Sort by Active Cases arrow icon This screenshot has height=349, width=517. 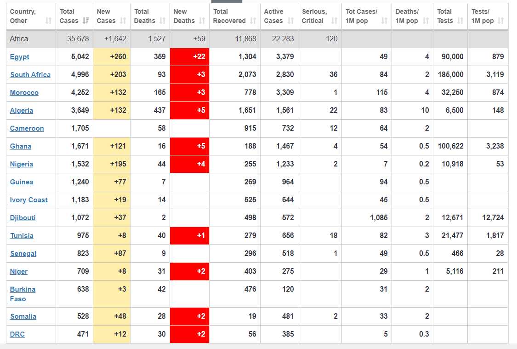(290, 21)
